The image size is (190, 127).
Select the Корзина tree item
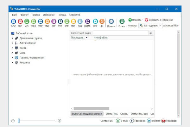(25, 63)
